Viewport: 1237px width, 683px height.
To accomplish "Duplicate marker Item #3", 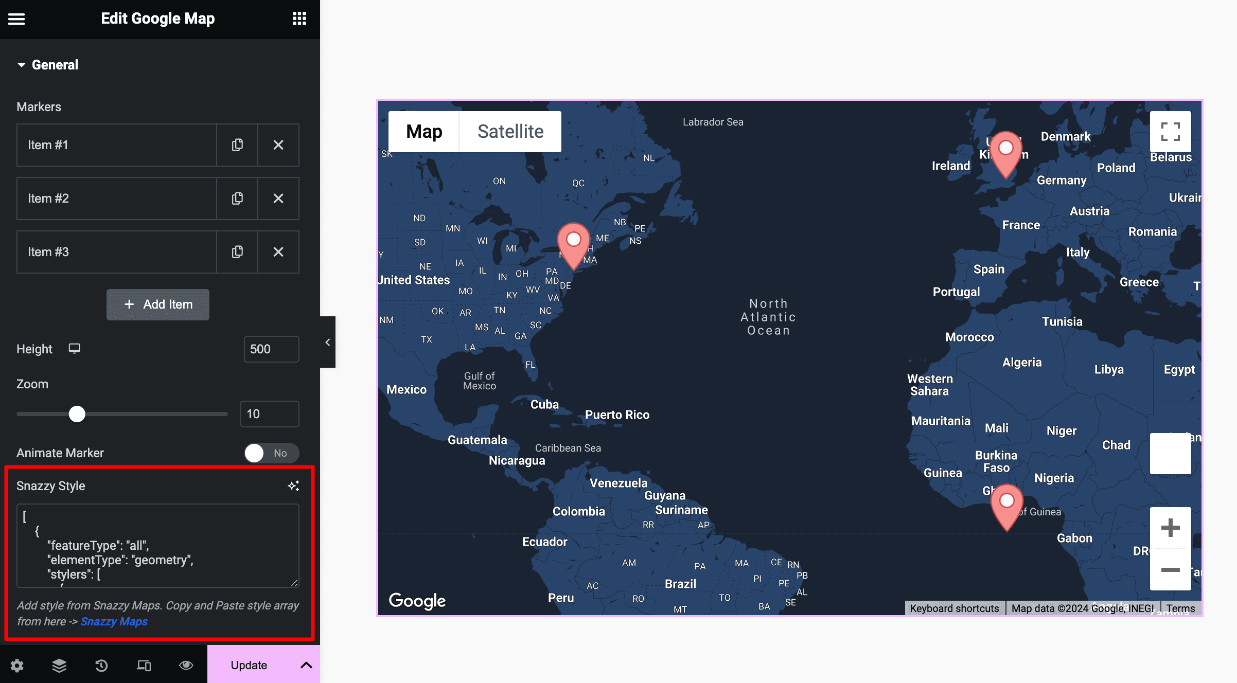I will coord(237,252).
